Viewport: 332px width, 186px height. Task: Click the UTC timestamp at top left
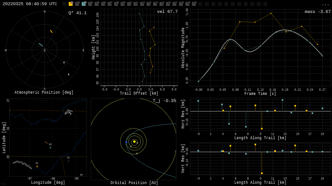pos(30,4)
